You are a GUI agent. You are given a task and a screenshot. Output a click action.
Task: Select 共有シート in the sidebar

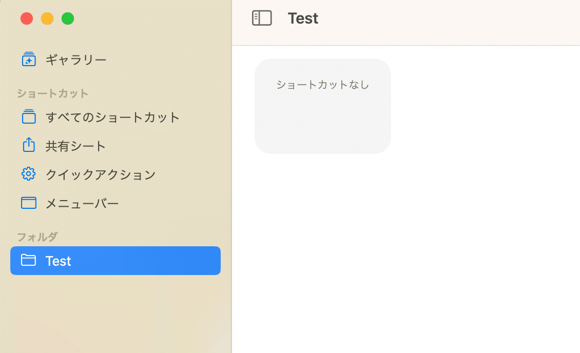click(115, 146)
